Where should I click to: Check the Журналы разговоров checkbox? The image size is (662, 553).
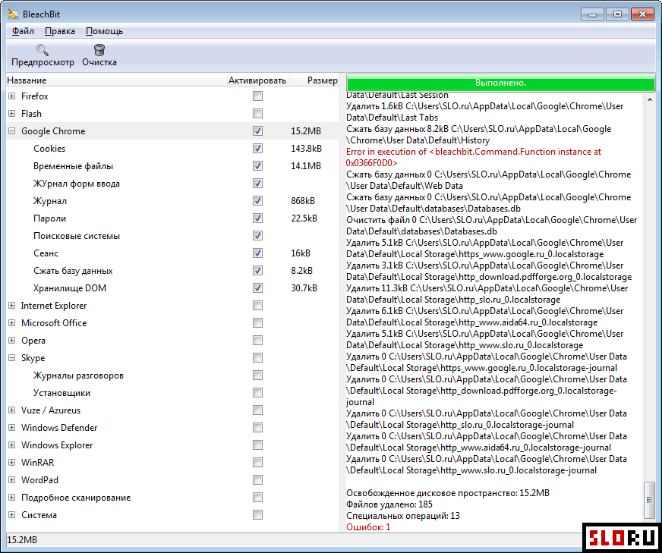pyautogui.click(x=257, y=375)
